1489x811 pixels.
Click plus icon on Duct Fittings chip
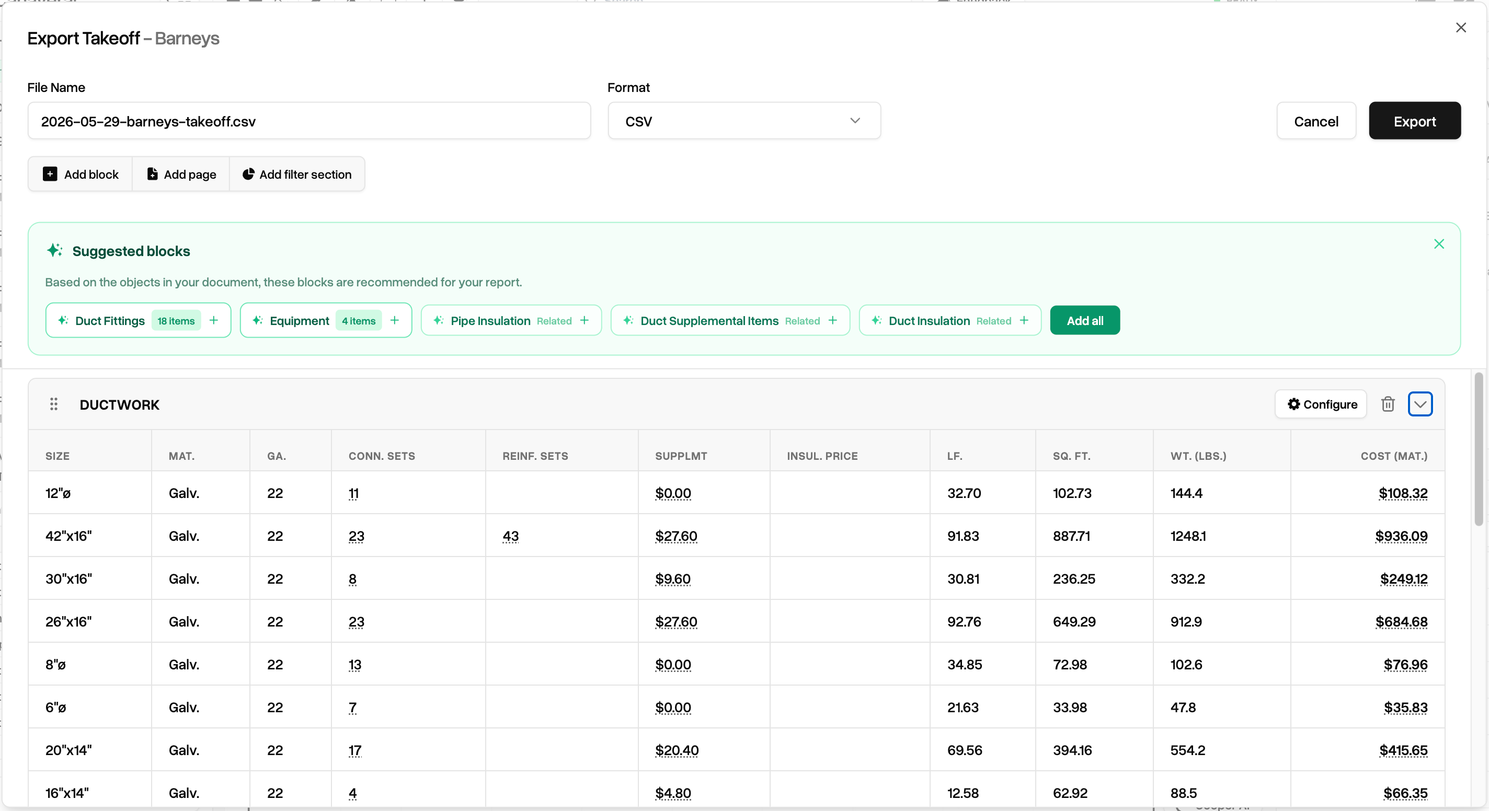[214, 321]
